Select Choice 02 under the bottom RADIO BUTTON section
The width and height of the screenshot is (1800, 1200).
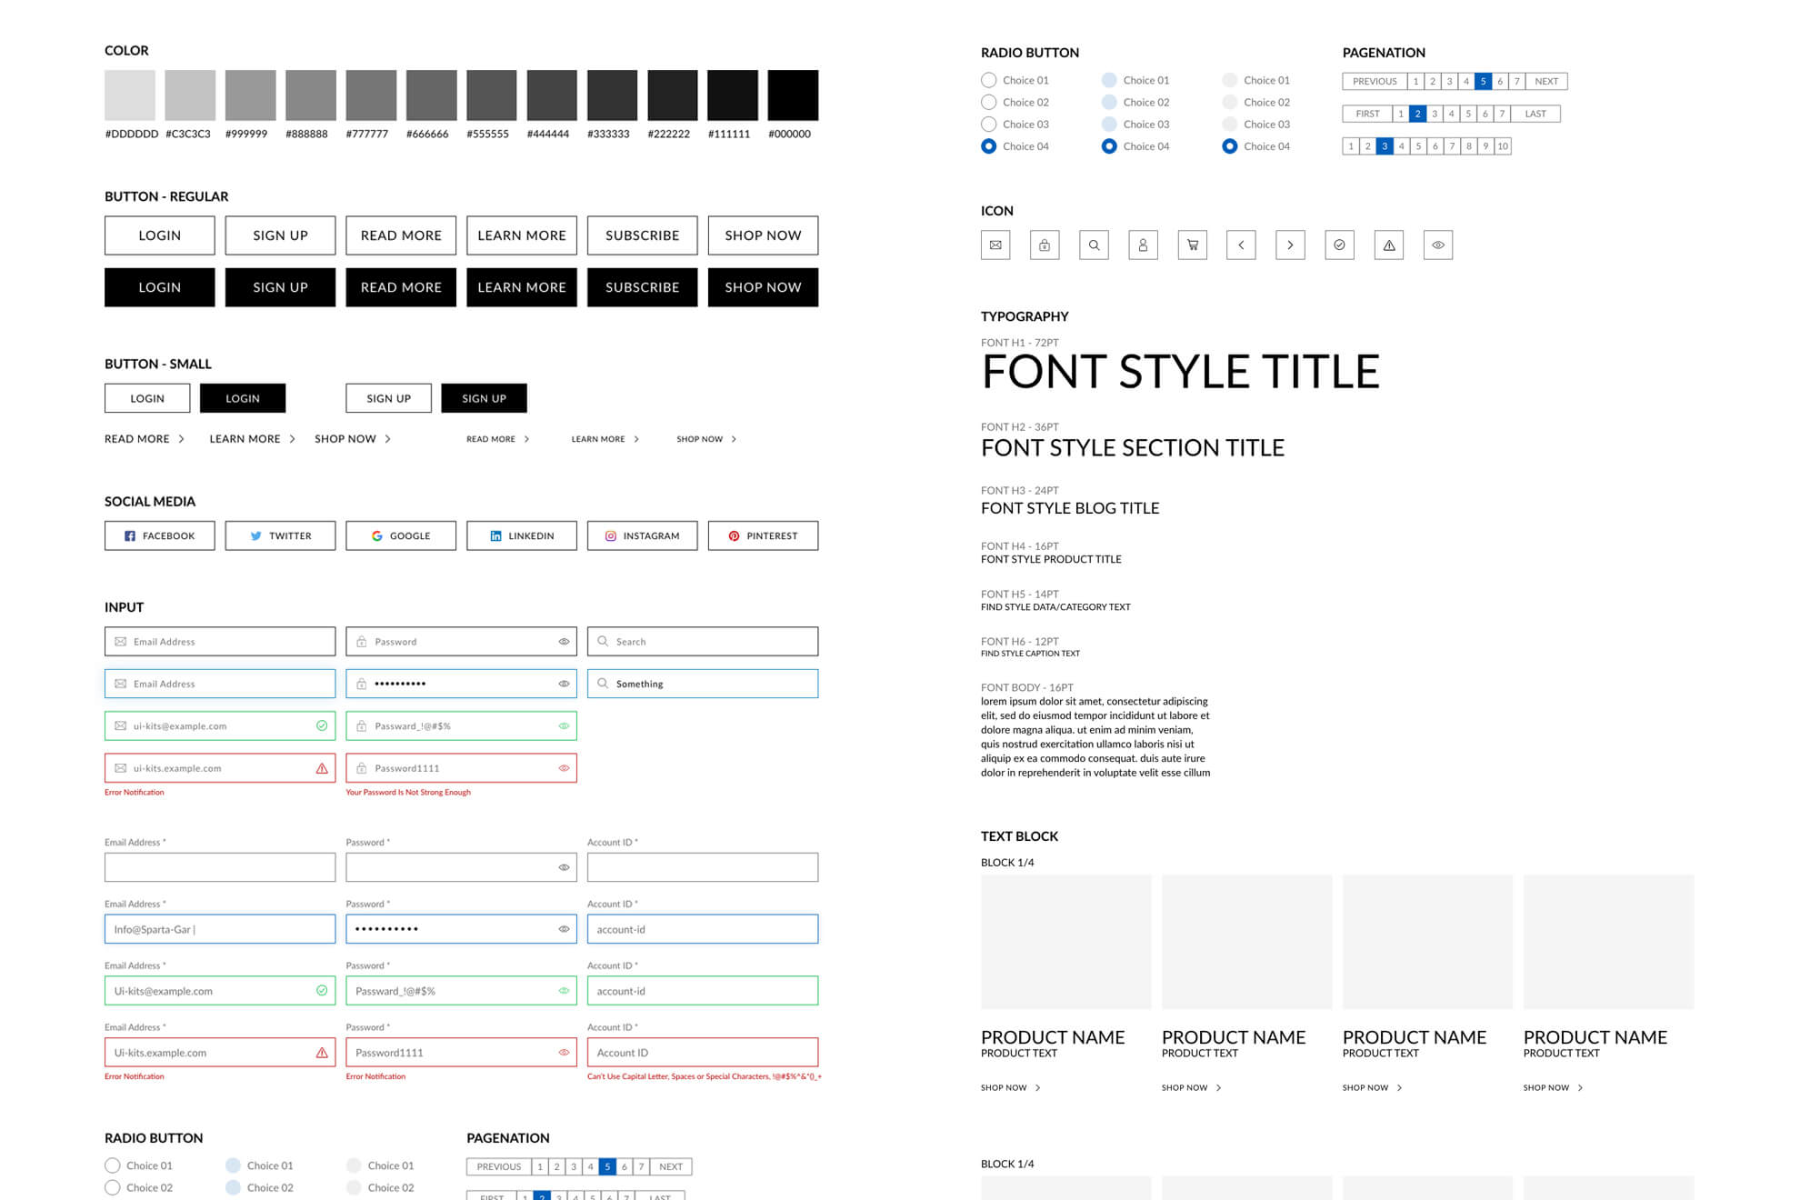(x=113, y=1187)
